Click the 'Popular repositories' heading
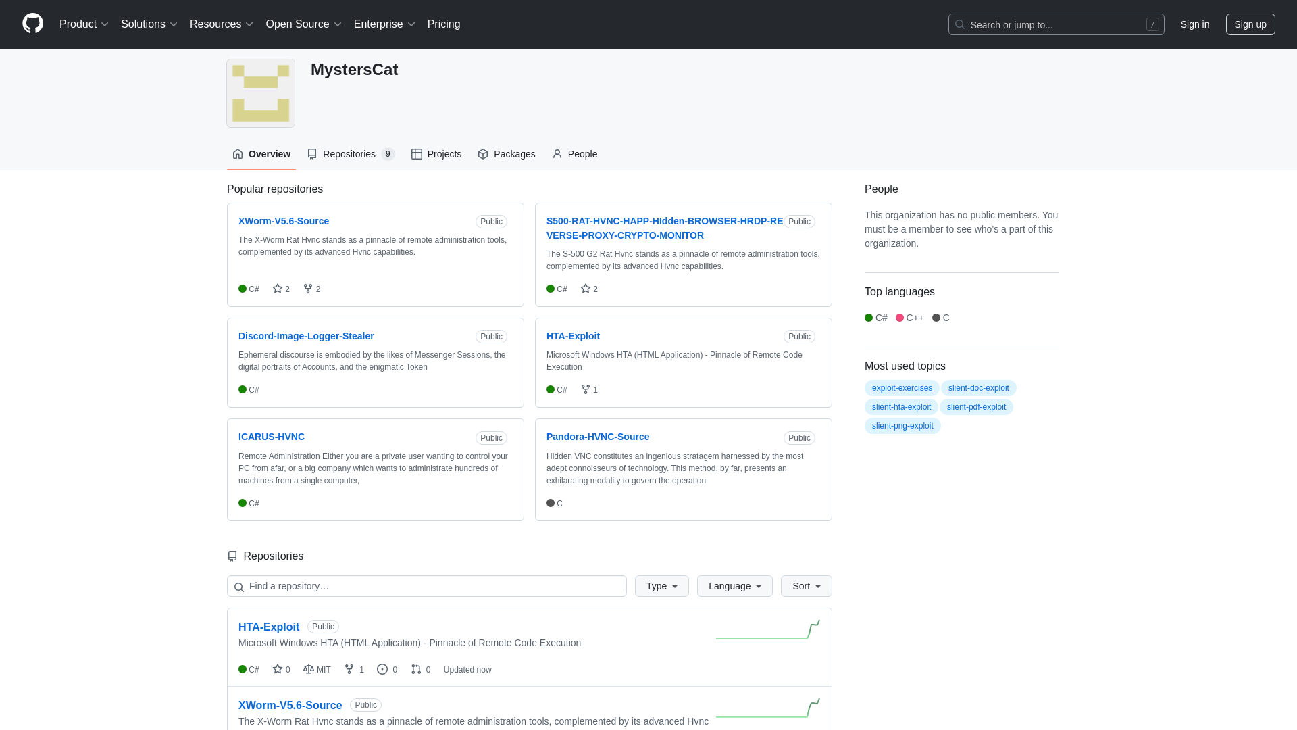 point(275,189)
